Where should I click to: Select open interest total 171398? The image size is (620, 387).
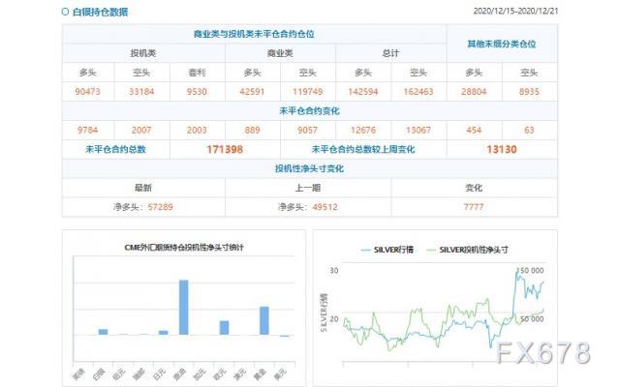click(x=225, y=149)
